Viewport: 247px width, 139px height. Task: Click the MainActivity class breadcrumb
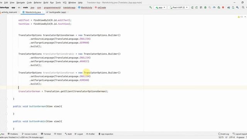85,7
